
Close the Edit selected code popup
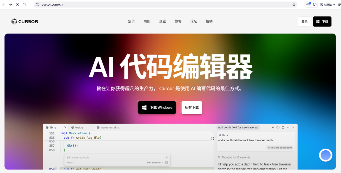(167, 157)
